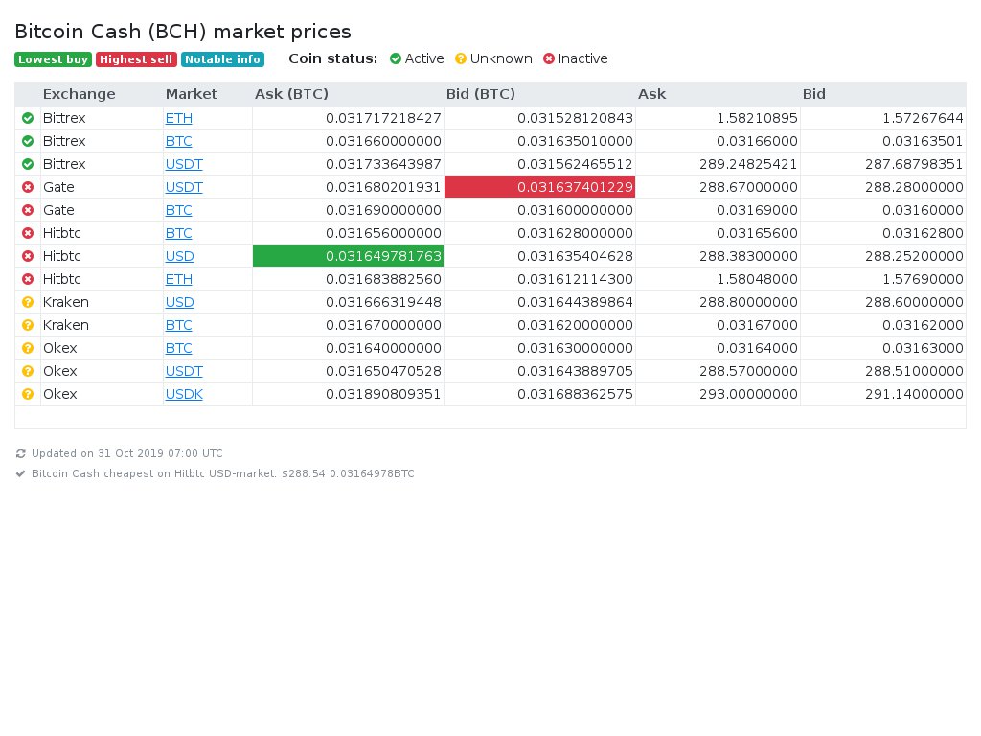Image resolution: width=981 pixels, height=736 pixels.
Task: Open the Bittrex BTC market link
Action: [178, 141]
